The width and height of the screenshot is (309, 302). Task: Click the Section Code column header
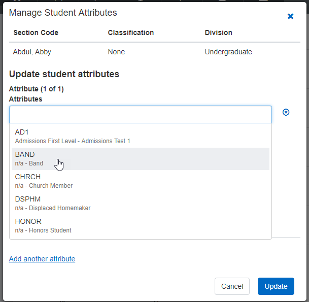36,32
